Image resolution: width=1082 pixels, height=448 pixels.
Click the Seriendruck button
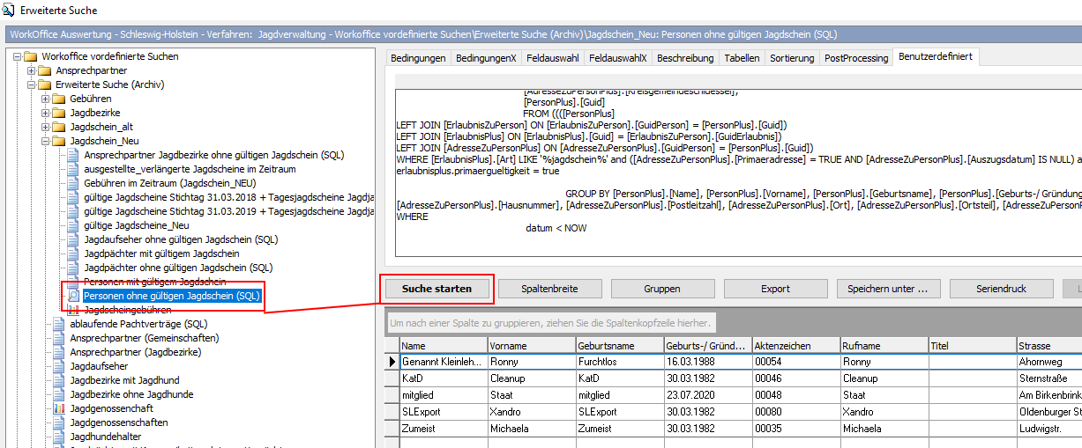coord(1001,289)
